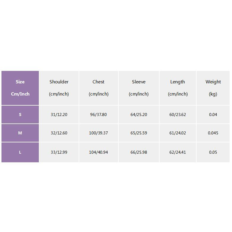Select the 96/37.80 chest value
Screen dimensions: 232x232
click(98, 115)
